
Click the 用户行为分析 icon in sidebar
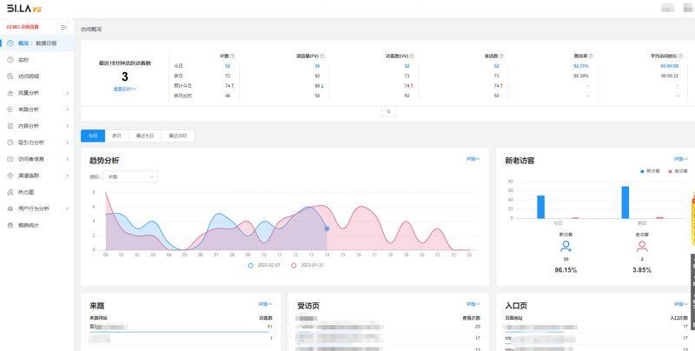10,209
